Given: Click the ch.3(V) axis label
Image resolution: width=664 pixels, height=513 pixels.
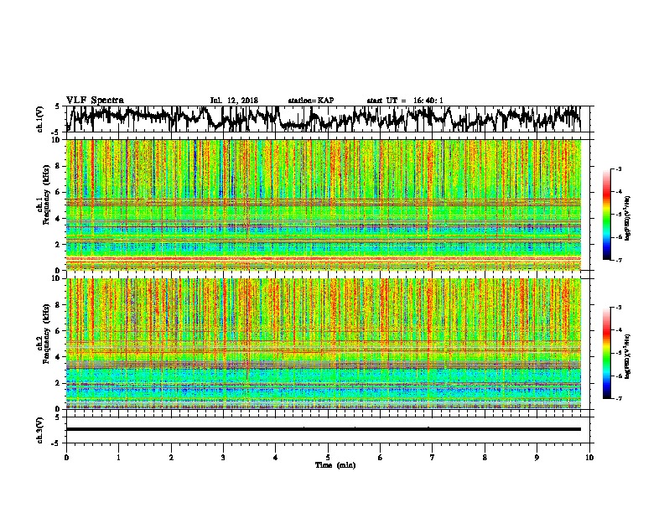Looking at the screenshot, I should 40,430.
